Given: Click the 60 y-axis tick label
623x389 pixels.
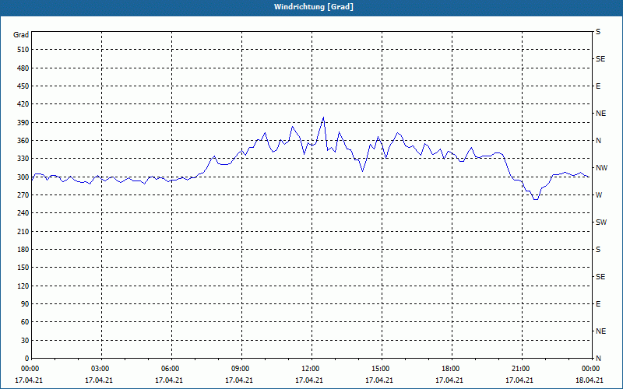Looking at the screenshot, I should [x=26, y=322].
